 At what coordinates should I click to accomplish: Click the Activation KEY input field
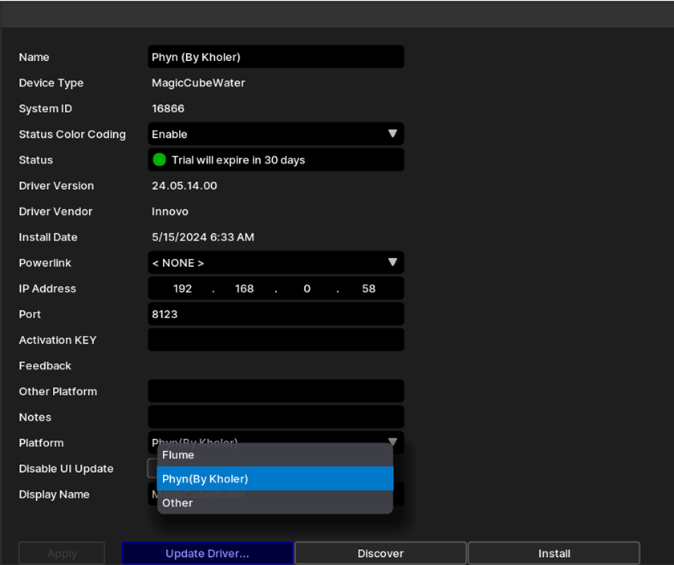click(275, 340)
